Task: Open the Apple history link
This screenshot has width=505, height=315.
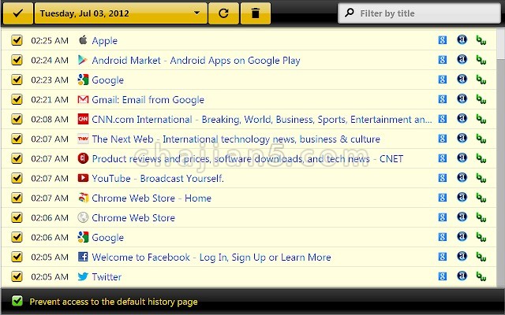Action: (x=105, y=41)
